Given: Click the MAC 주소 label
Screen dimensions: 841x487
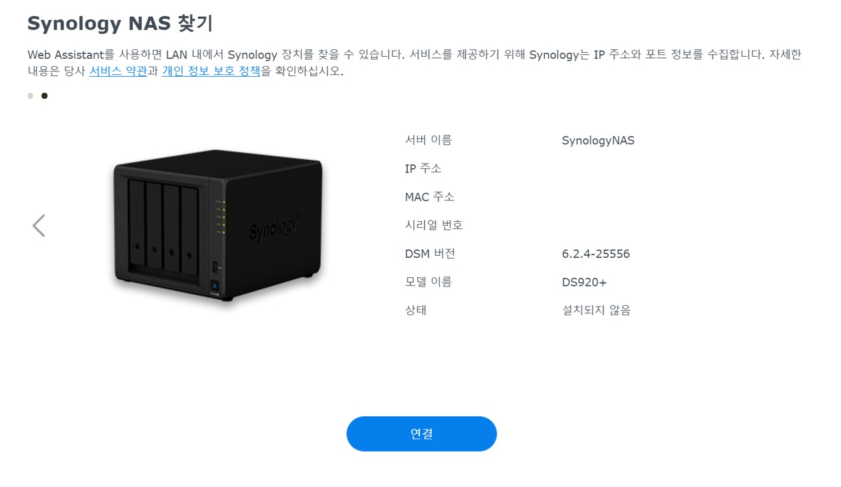Looking at the screenshot, I should click(429, 197).
